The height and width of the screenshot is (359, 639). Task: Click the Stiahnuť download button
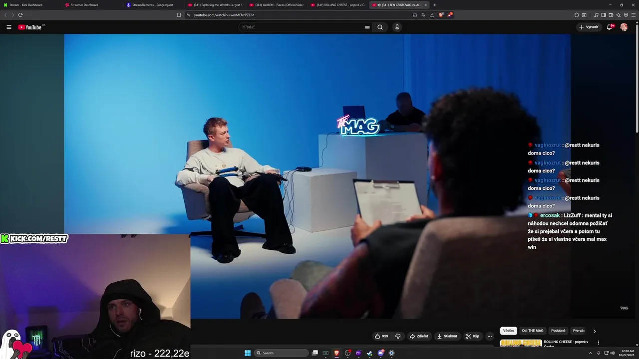(x=447, y=336)
